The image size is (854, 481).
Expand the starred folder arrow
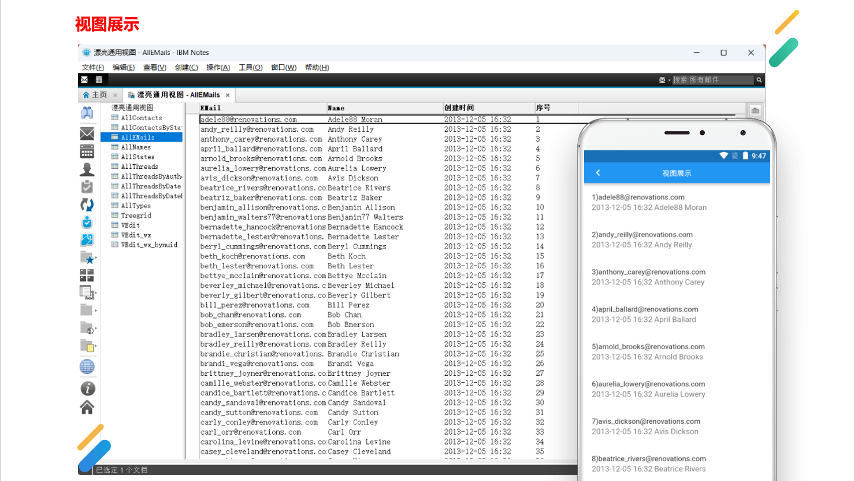96,258
